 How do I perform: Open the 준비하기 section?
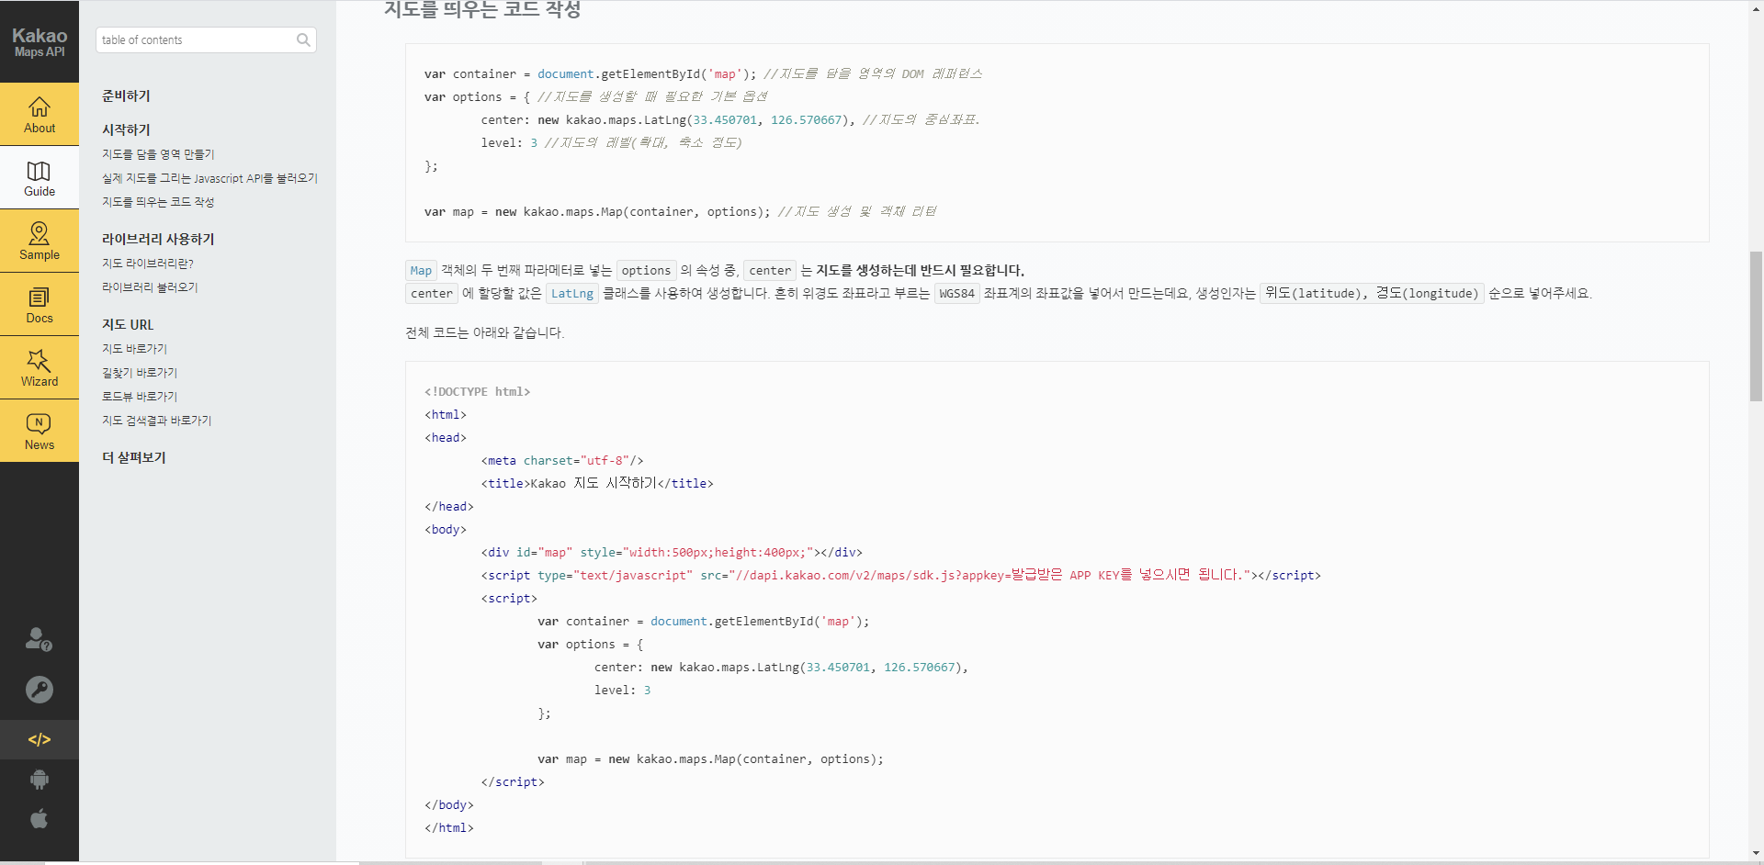pos(126,95)
